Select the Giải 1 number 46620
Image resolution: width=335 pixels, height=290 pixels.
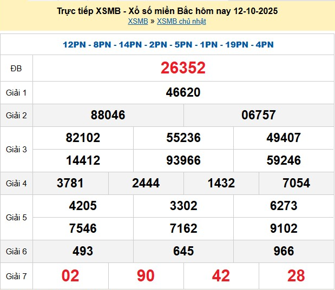coord(183,92)
